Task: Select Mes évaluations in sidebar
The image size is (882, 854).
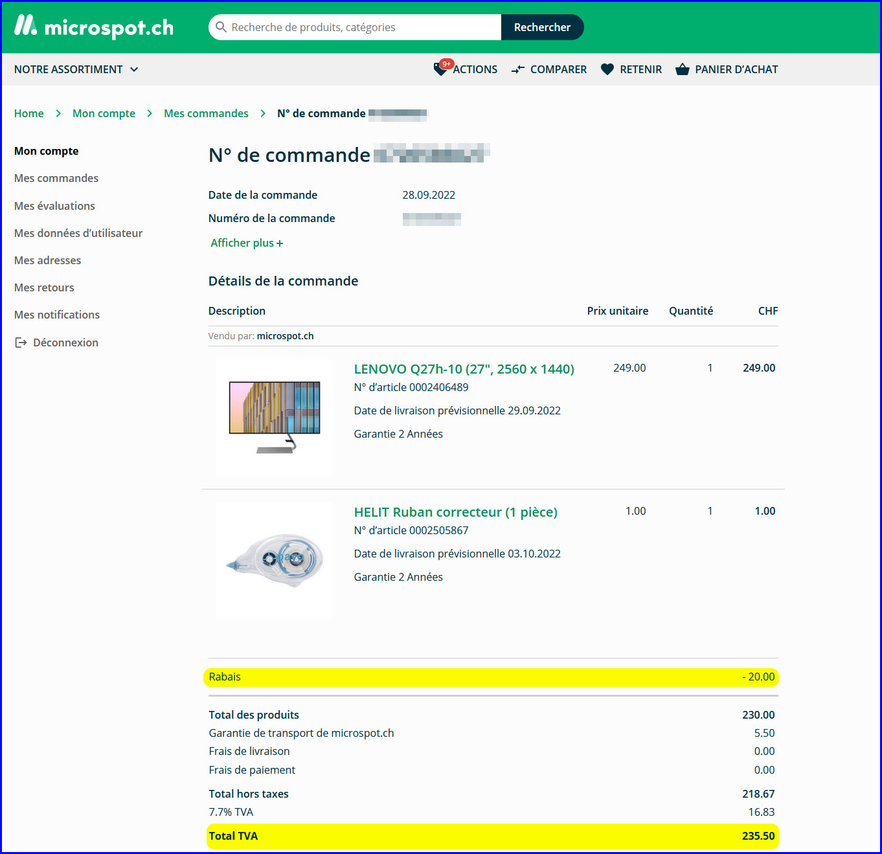Action: pos(54,206)
